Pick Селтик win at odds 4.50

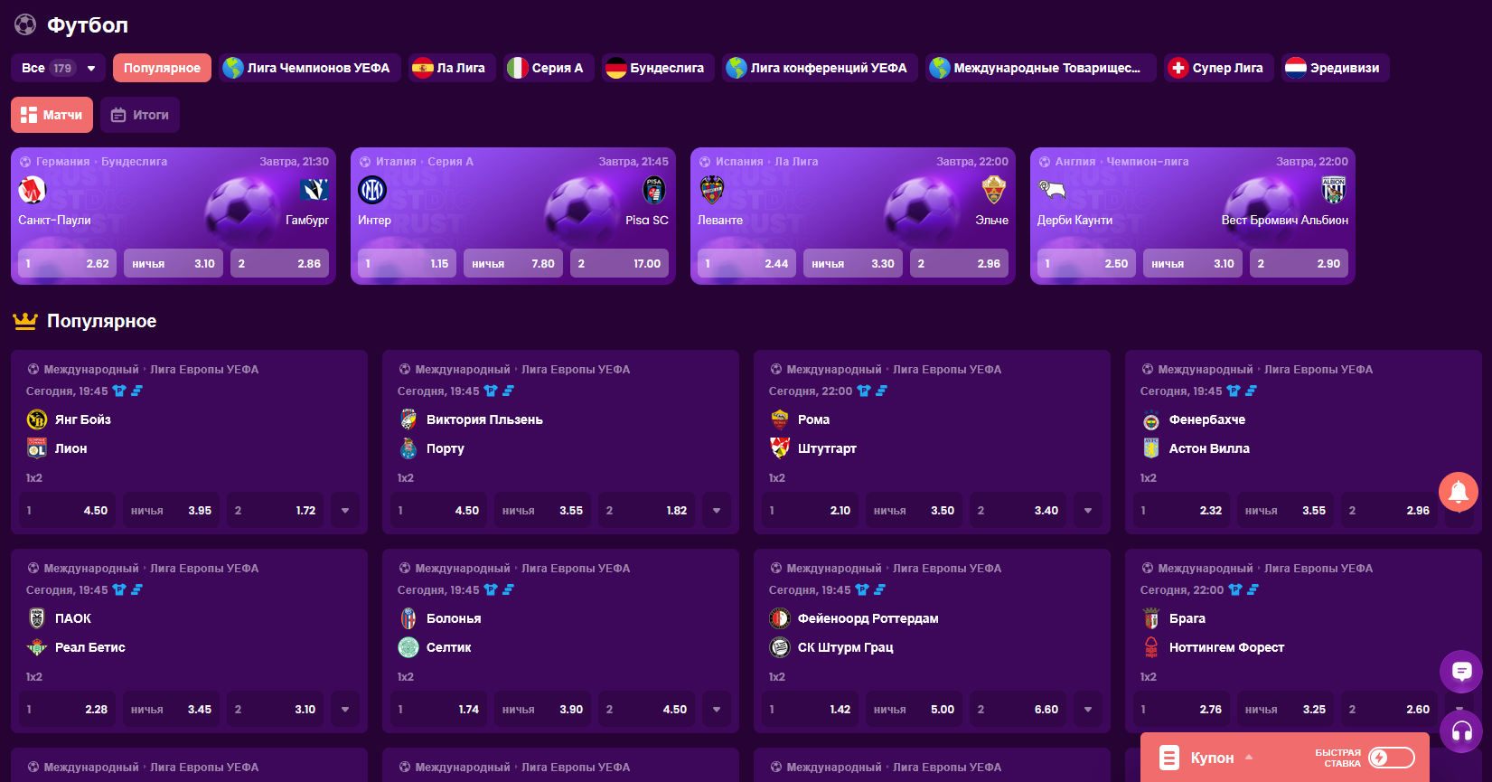pyautogui.click(x=646, y=710)
